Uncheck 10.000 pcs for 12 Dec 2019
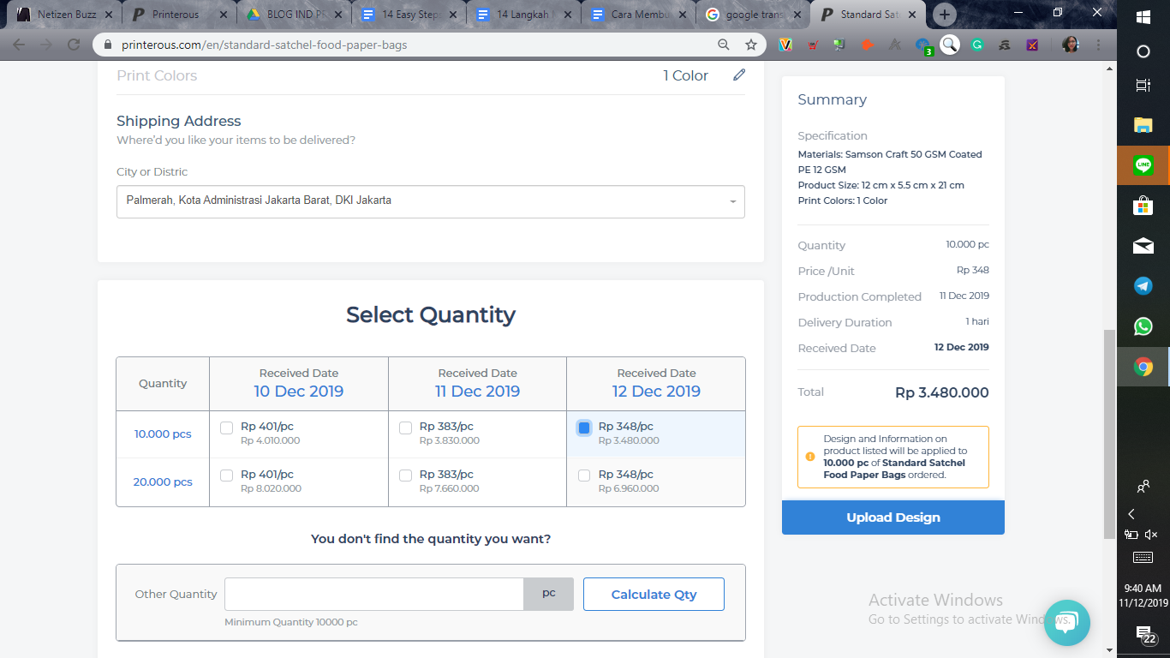The height and width of the screenshot is (658, 1170). click(584, 428)
